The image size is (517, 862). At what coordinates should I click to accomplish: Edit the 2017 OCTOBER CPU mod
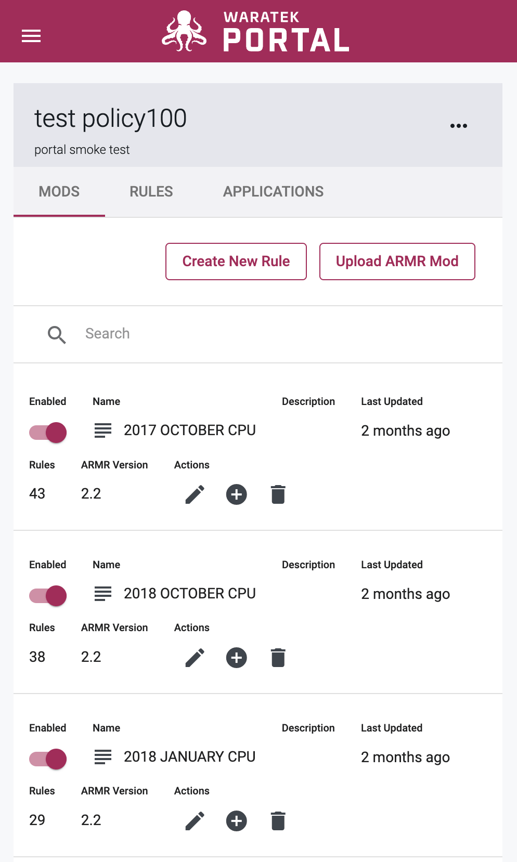click(195, 494)
